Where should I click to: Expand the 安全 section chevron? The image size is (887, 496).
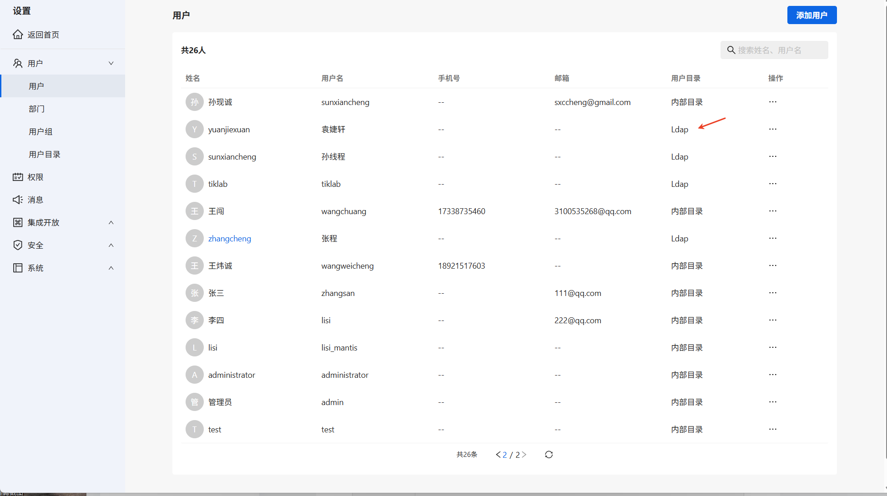(111, 245)
